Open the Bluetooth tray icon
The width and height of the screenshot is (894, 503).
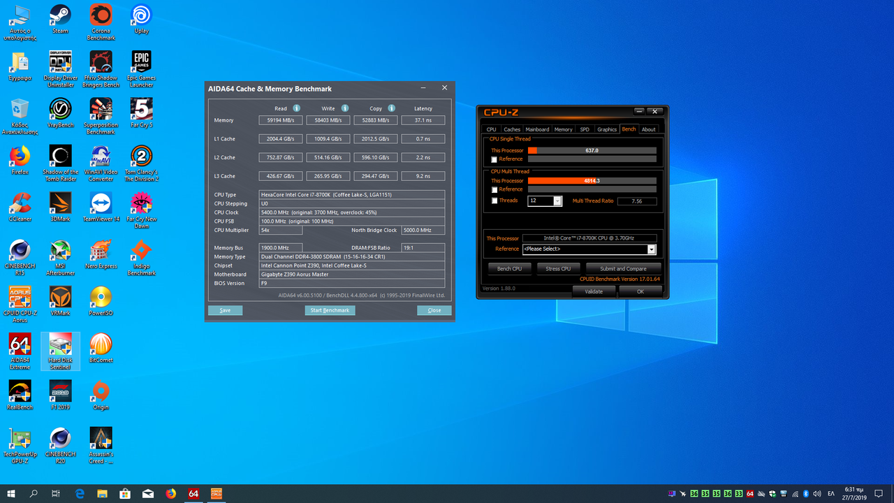[805, 493]
